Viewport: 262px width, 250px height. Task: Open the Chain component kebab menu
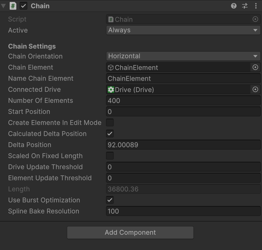256,6
